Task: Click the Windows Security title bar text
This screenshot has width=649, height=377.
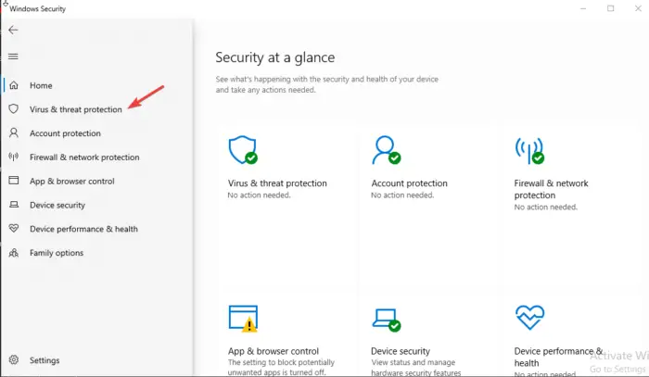Action: tap(37, 8)
